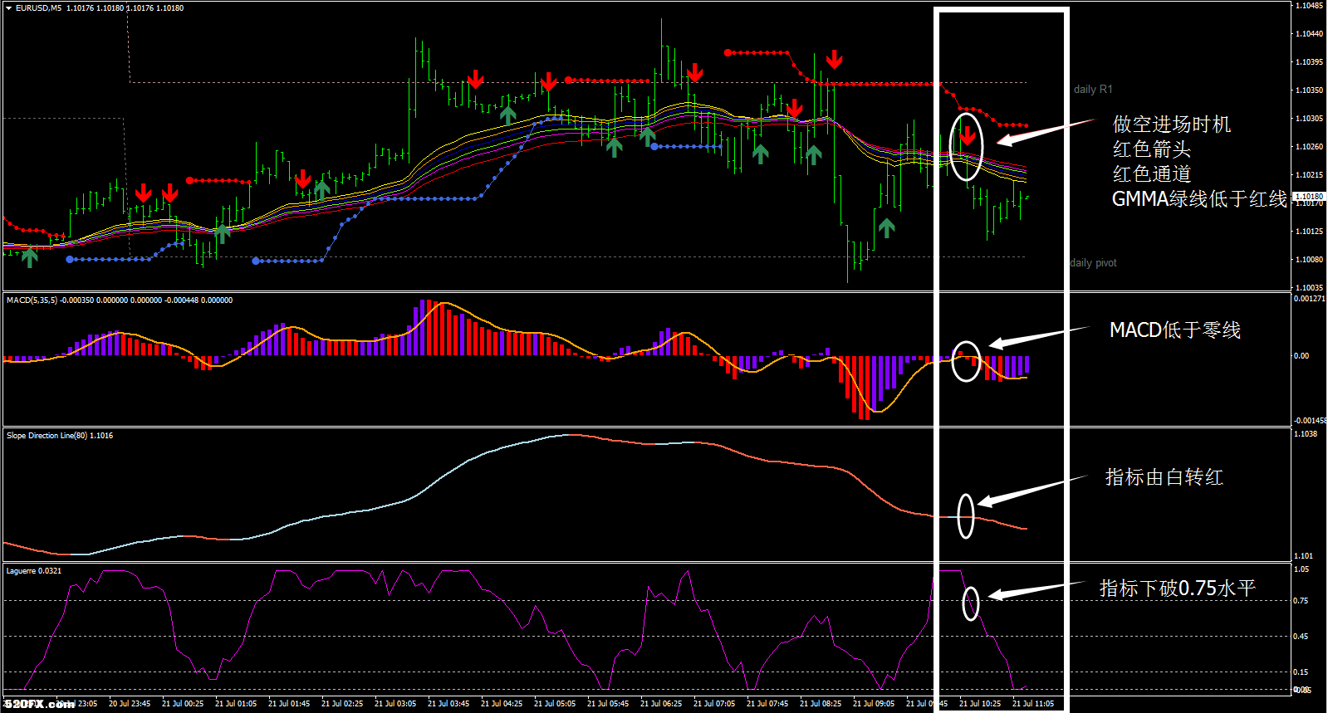Click MACD scale value 0.001271

[1310, 299]
